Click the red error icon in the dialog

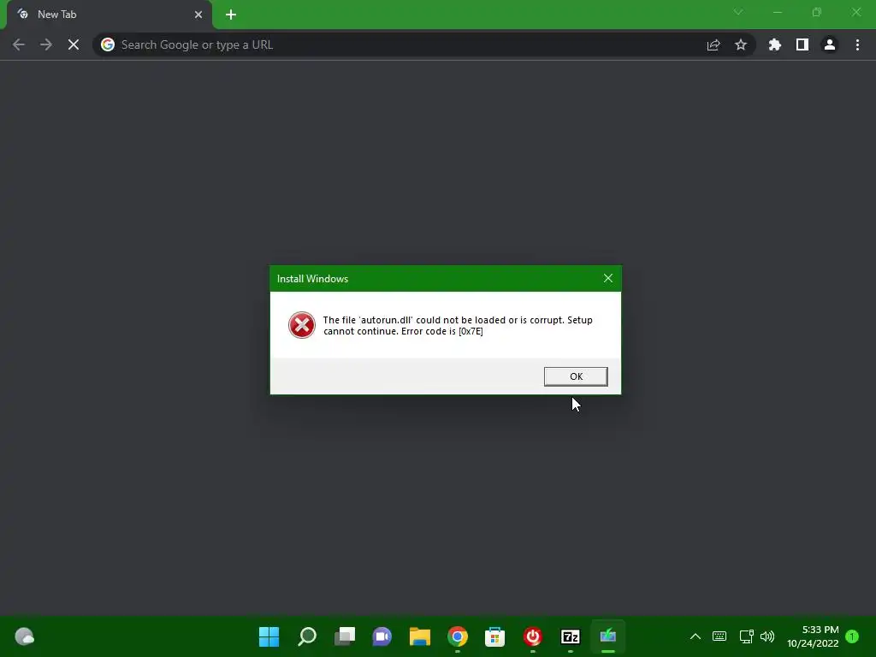(302, 325)
